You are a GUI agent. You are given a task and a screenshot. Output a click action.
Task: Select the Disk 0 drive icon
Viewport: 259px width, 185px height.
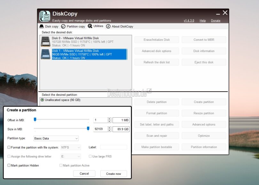pos(46,41)
